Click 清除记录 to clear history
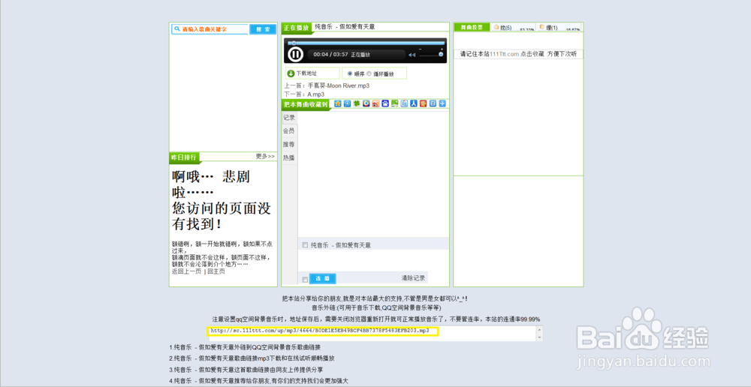 coord(413,278)
